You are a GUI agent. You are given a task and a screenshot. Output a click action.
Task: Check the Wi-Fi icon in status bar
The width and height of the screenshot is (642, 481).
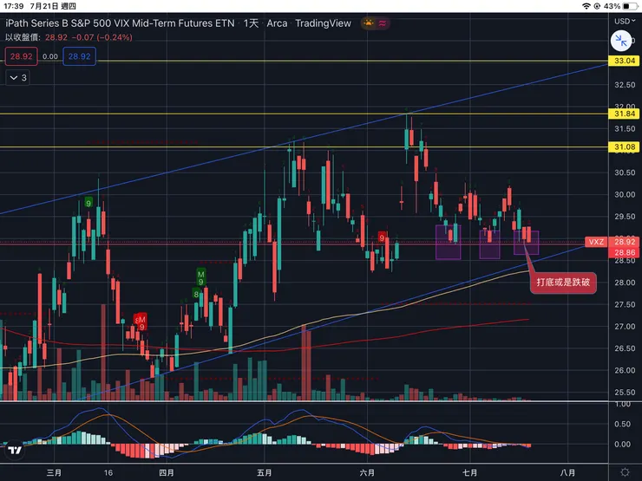[586, 6]
